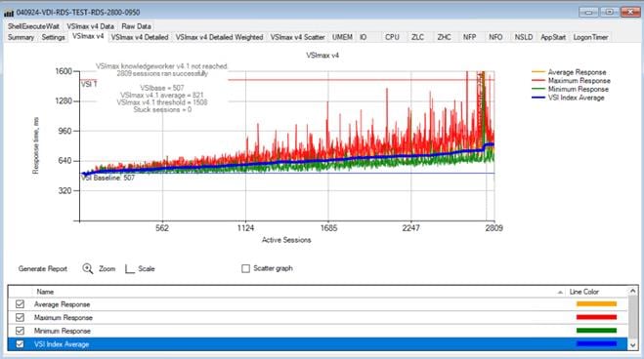Click the VSIbase = 507 text
This screenshot has height=359, width=644.
pyautogui.click(x=162, y=88)
